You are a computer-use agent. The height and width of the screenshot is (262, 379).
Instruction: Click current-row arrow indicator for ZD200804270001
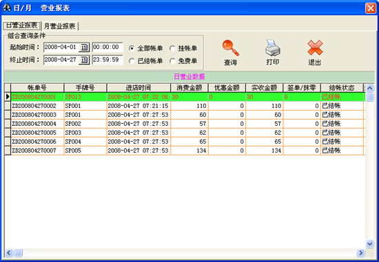(x=8, y=97)
